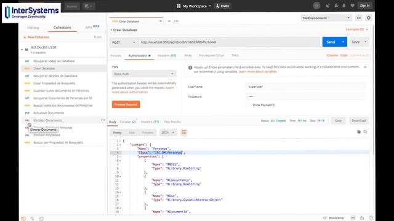The width and height of the screenshot is (394, 221).
Task: Open the No Environment dropdown
Action: [x=326, y=18]
